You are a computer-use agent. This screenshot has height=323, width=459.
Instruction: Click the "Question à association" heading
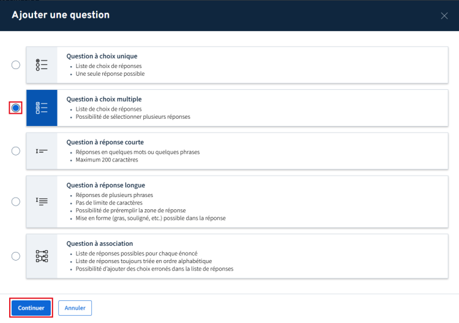coord(99,243)
